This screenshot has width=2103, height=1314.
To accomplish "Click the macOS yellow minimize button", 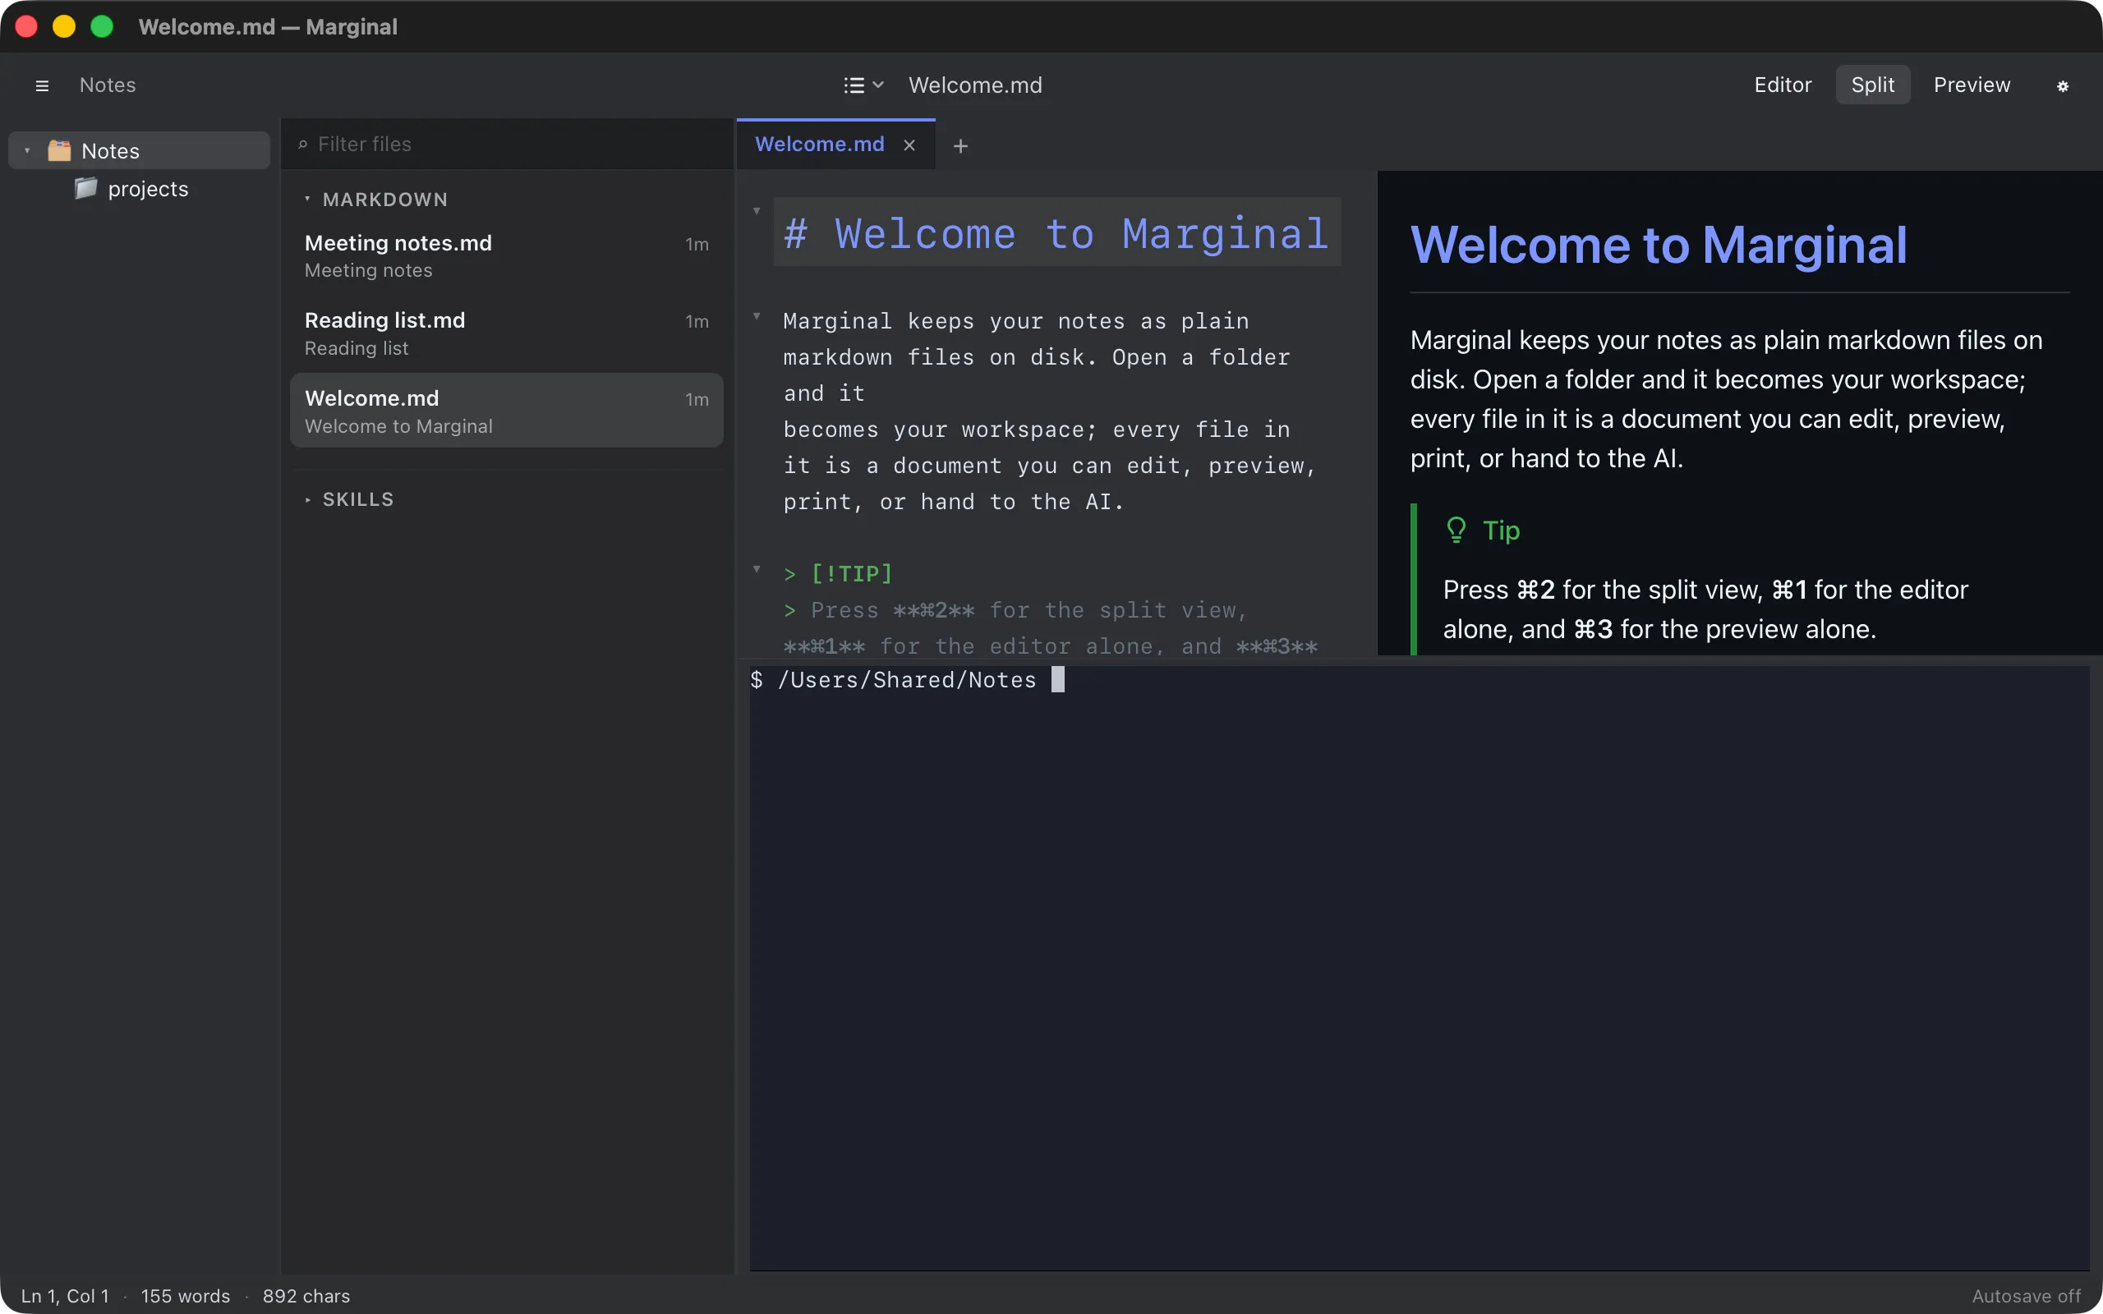I will pyautogui.click(x=63, y=26).
